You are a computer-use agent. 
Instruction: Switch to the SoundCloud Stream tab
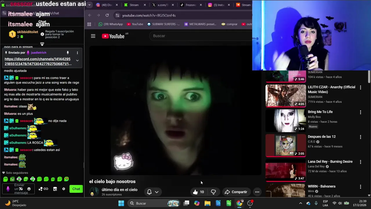243,5
